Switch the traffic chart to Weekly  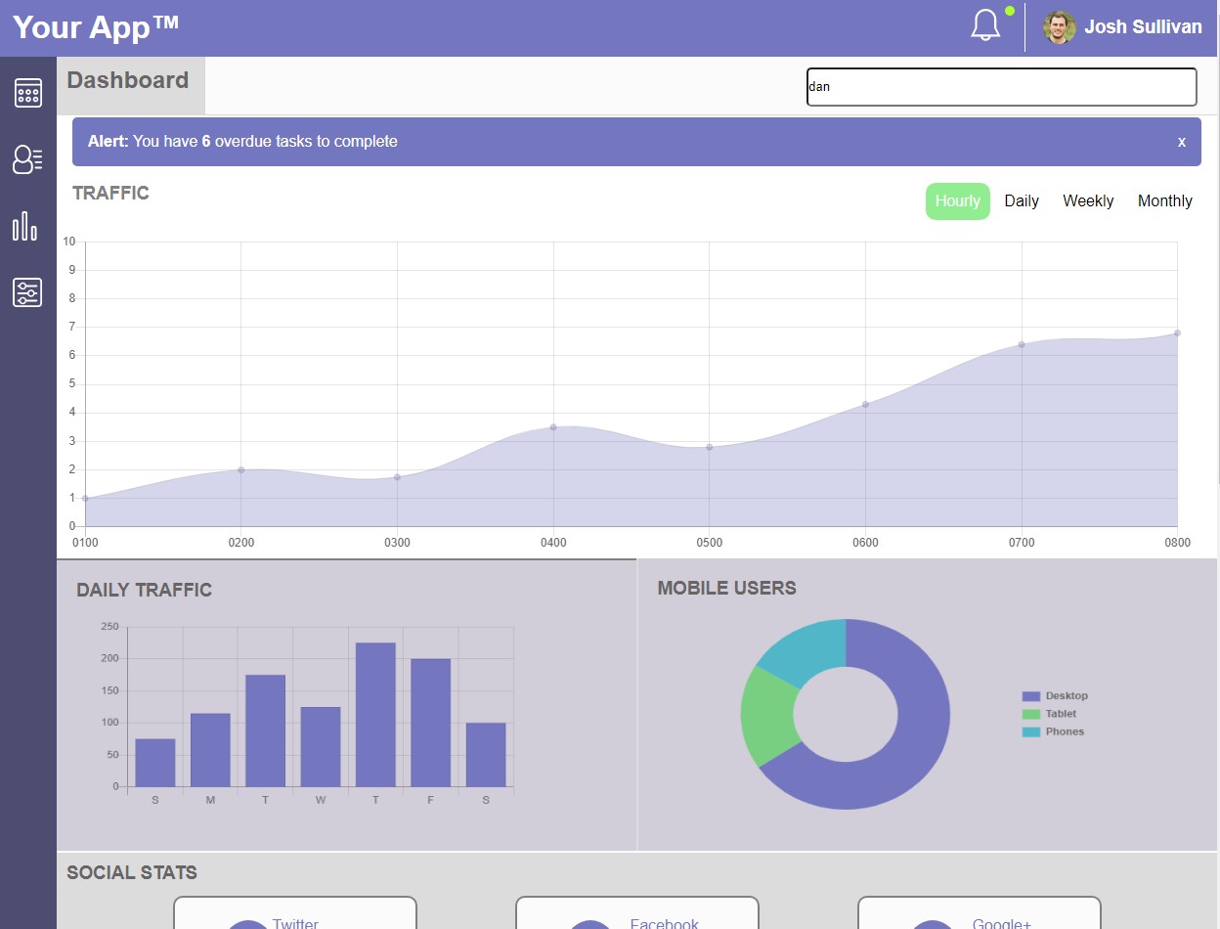point(1088,201)
